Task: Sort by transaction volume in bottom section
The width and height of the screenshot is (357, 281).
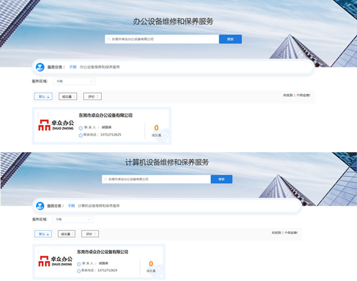Action: (67, 234)
